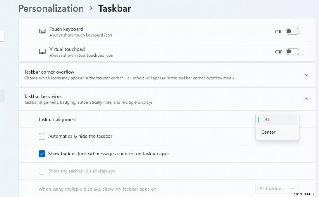Click the Taskbar page title
The height and width of the screenshot is (197, 319).
[x=114, y=8]
